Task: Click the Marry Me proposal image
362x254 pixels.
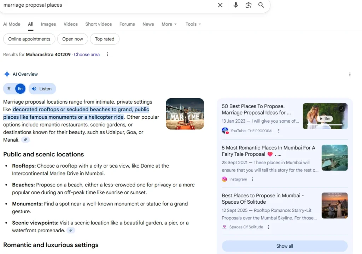Action: click(185, 113)
